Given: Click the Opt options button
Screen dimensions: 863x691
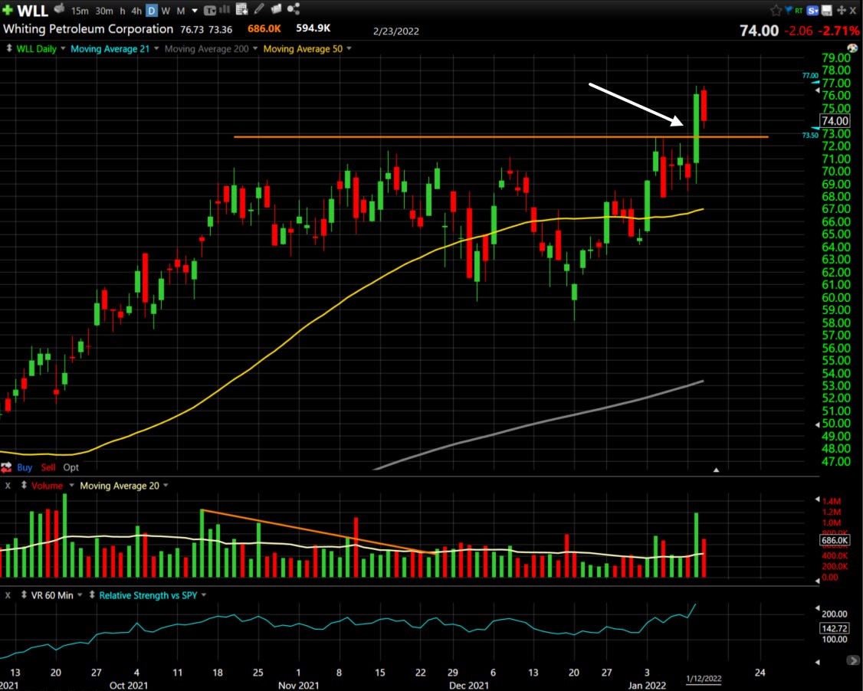Looking at the screenshot, I should 71,467.
